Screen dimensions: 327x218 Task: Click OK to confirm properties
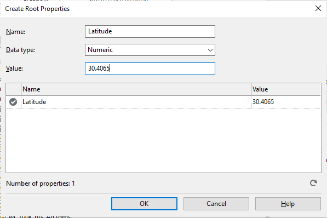(144, 204)
